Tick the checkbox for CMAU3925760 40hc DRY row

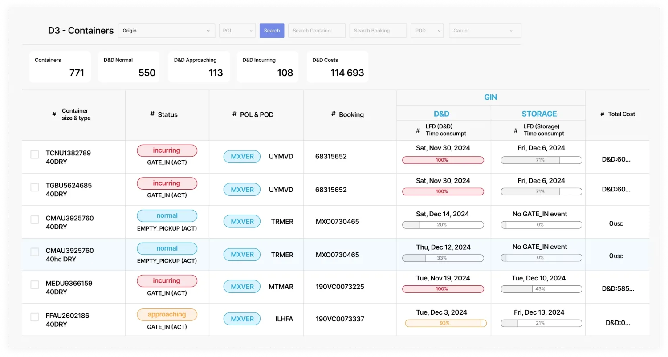(35, 252)
